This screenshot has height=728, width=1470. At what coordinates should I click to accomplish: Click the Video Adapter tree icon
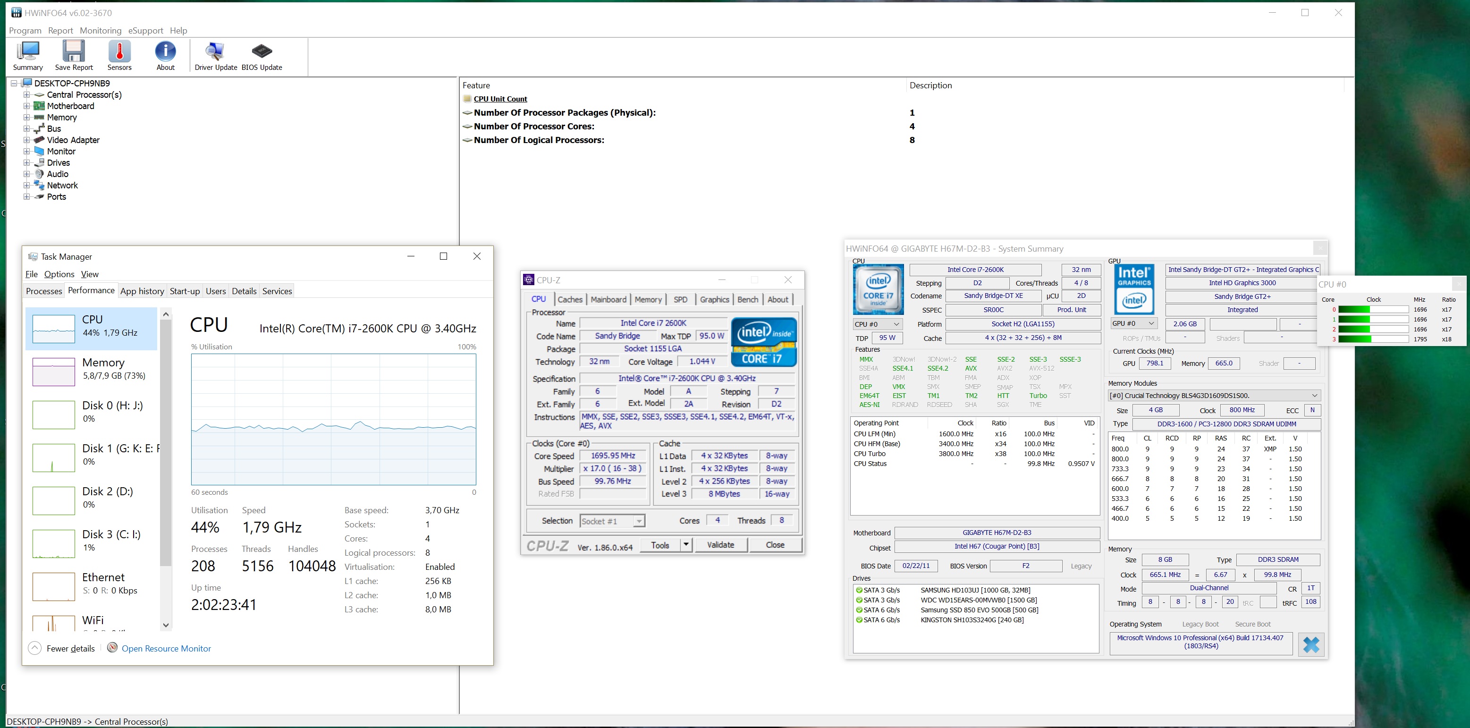(39, 140)
